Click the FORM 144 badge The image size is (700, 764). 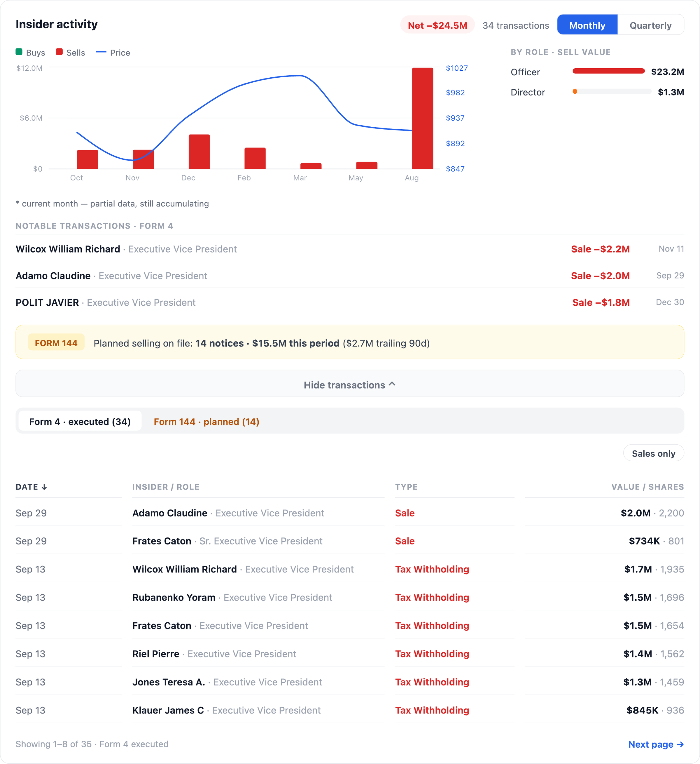56,343
